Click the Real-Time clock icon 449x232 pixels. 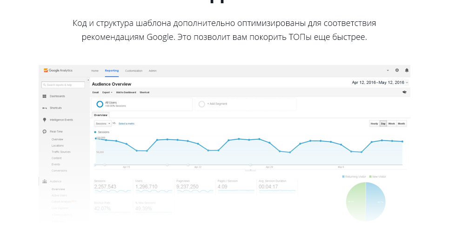pyautogui.click(x=44, y=131)
